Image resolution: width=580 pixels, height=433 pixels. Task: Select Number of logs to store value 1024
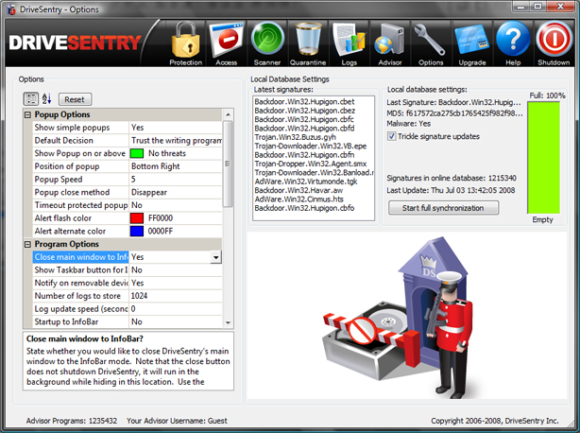coord(176,296)
